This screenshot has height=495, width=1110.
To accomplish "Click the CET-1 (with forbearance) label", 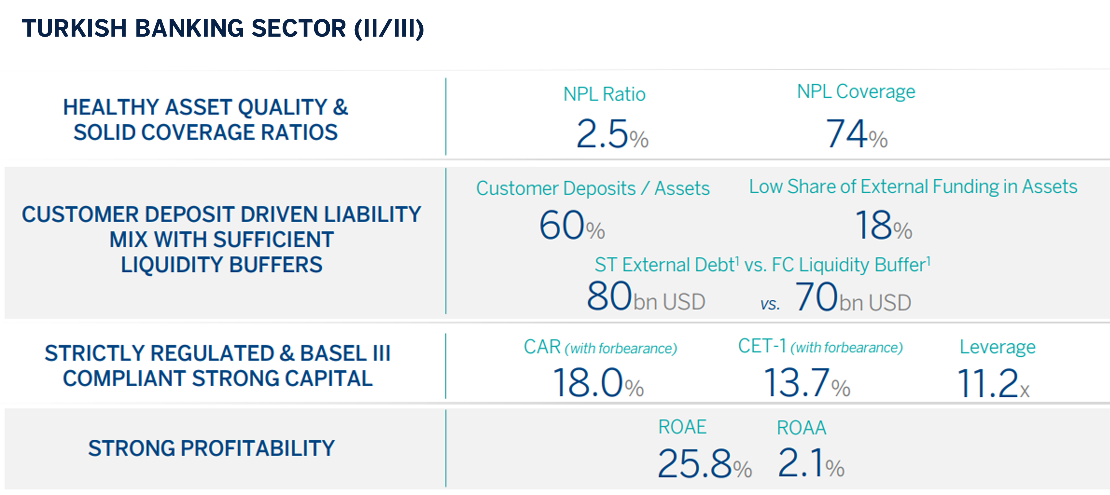I will click(x=820, y=347).
